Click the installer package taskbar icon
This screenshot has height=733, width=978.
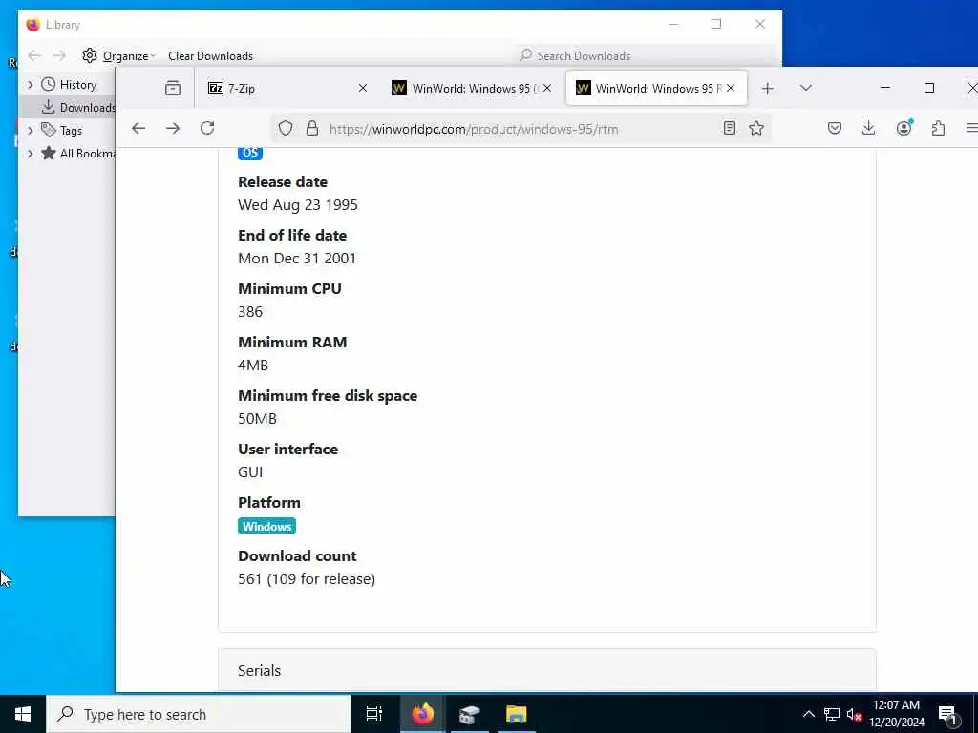pyautogui.click(x=470, y=714)
